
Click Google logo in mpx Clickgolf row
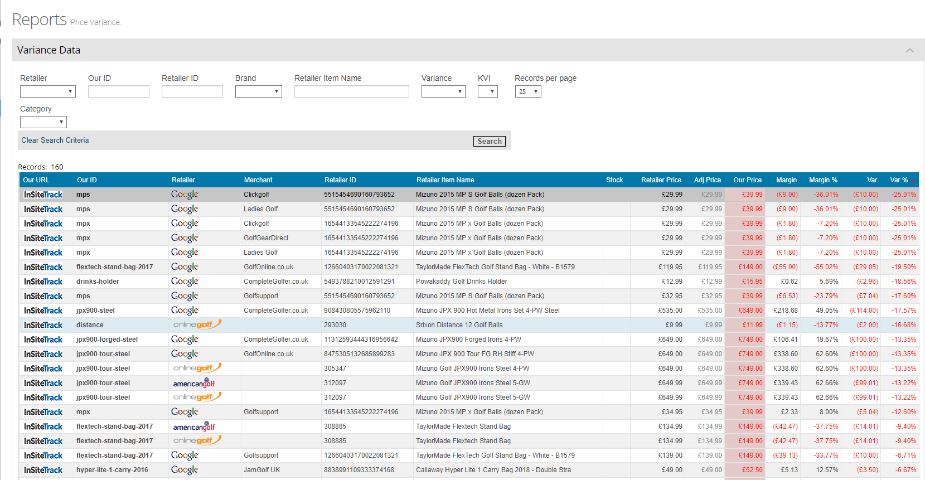click(185, 224)
